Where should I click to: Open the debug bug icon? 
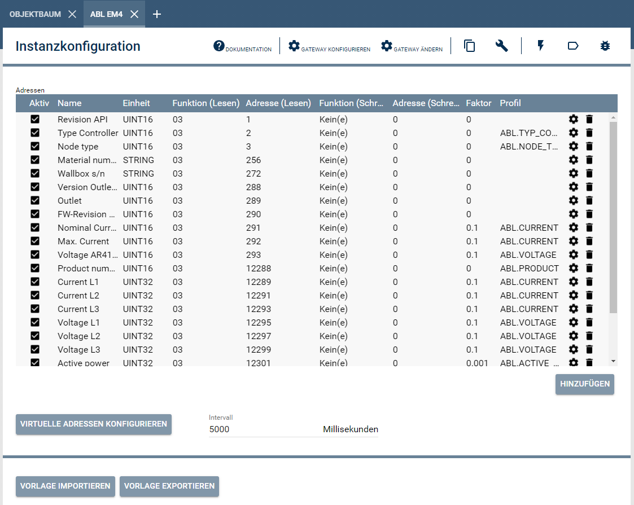(x=605, y=46)
